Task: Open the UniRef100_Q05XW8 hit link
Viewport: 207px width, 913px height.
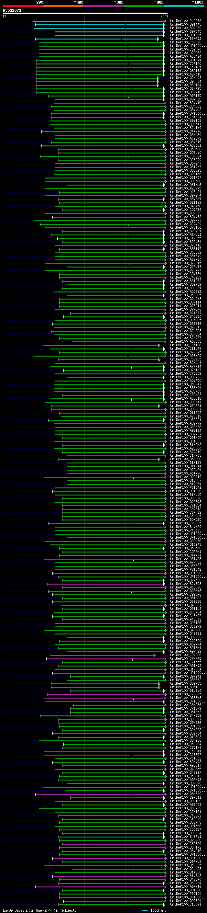Action: (185, 591)
